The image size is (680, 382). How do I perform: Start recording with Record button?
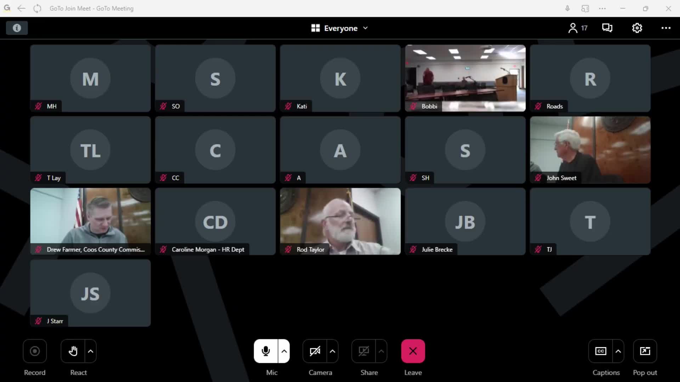[35, 351]
